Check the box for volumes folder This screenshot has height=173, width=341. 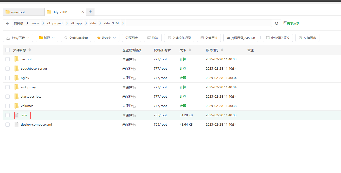point(8,106)
